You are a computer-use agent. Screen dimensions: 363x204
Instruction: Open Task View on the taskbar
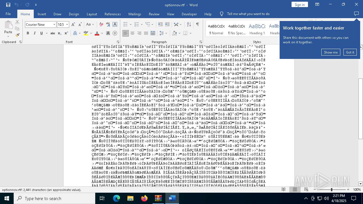pyautogui.click(x=102, y=198)
